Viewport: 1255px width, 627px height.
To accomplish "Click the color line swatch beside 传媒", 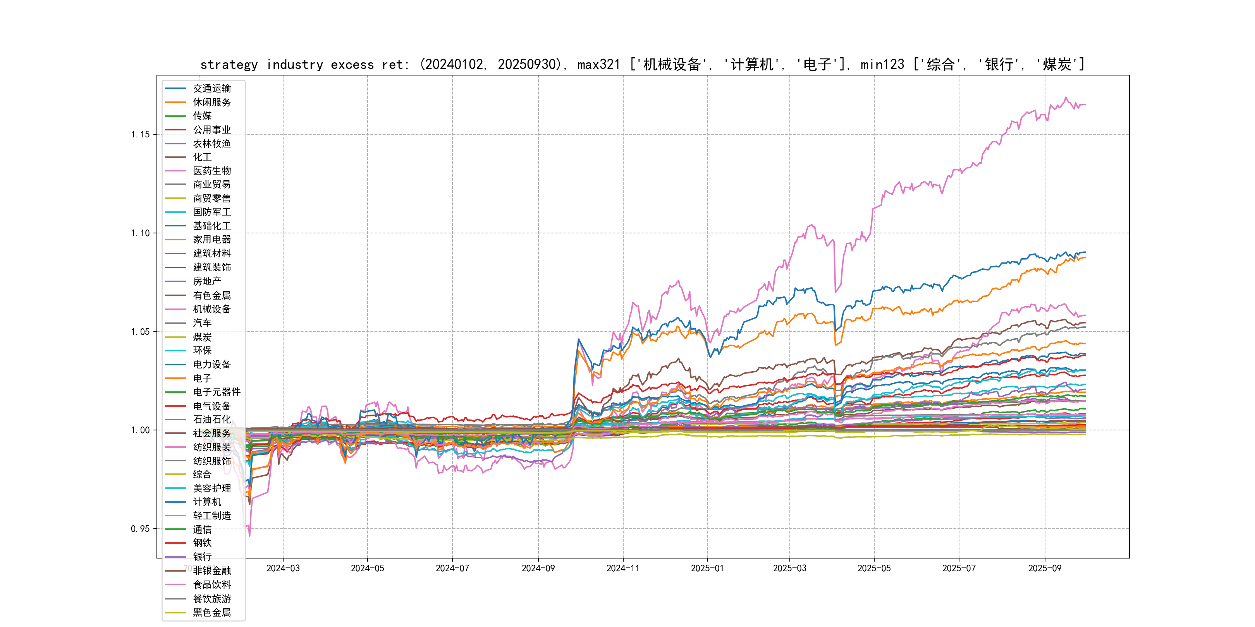I will pyautogui.click(x=175, y=116).
